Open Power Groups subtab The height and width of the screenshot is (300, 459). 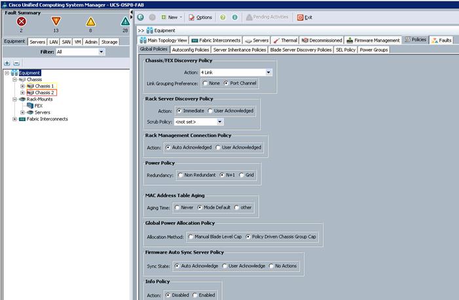374,50
